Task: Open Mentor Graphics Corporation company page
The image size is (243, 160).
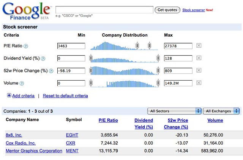Action: click(34, 151)
